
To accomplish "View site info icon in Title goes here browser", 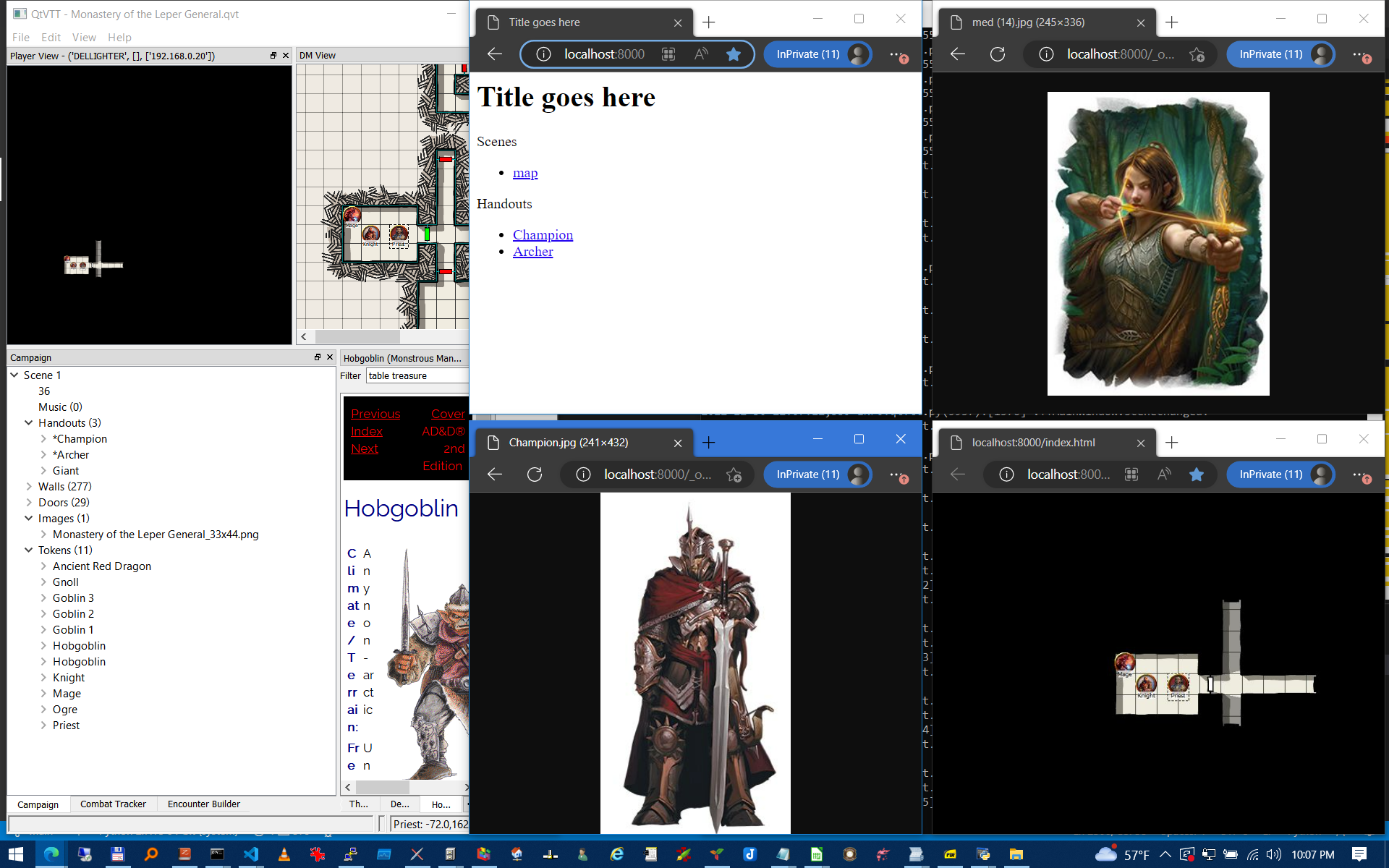I will tap(543, 54).
